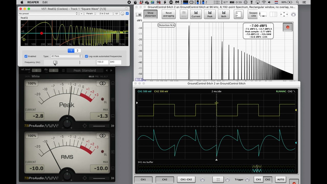
Task: Click the Frequency slider handle
Action: [55, 62]
